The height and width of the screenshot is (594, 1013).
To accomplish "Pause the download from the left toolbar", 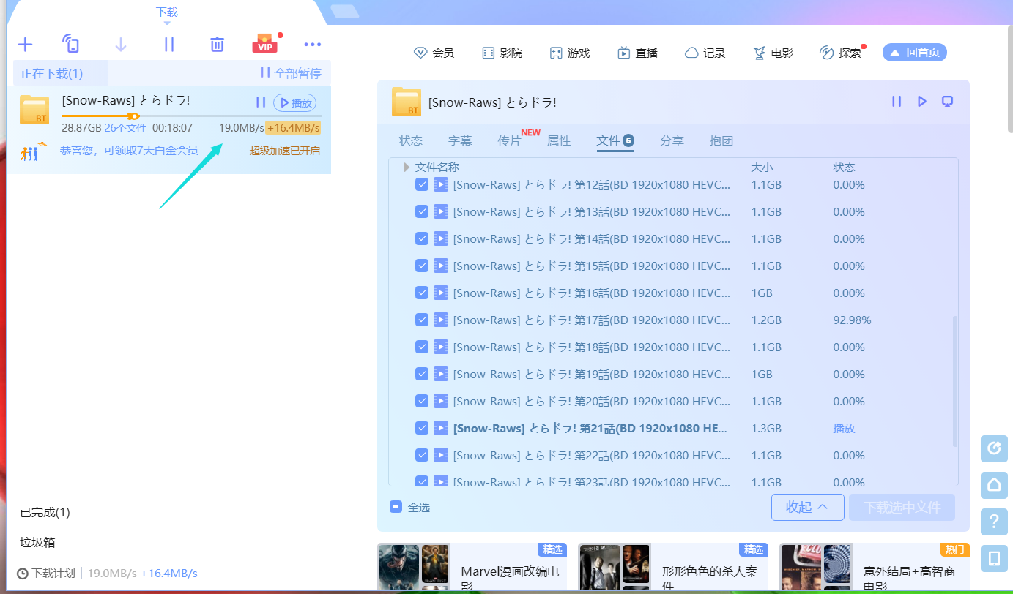I will (169, 45).
